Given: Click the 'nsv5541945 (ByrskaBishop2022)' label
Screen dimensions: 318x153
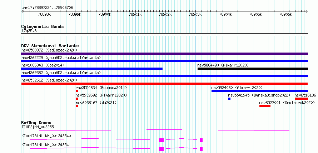Looking at the screenshot, I should click(x=259, y=95).
